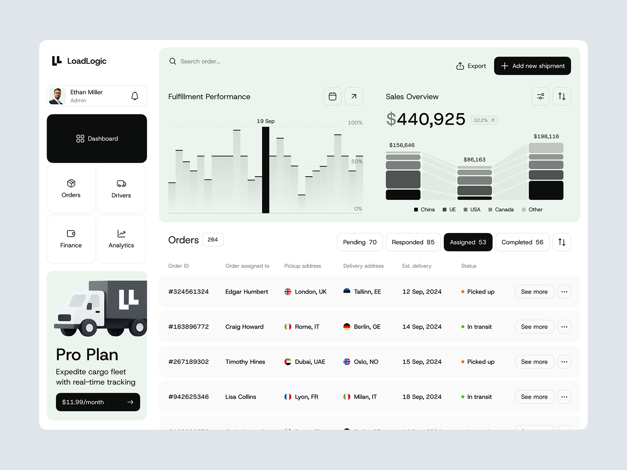Open the options menu for order #942625346
627x470 pixels.
tap(564, 397)
